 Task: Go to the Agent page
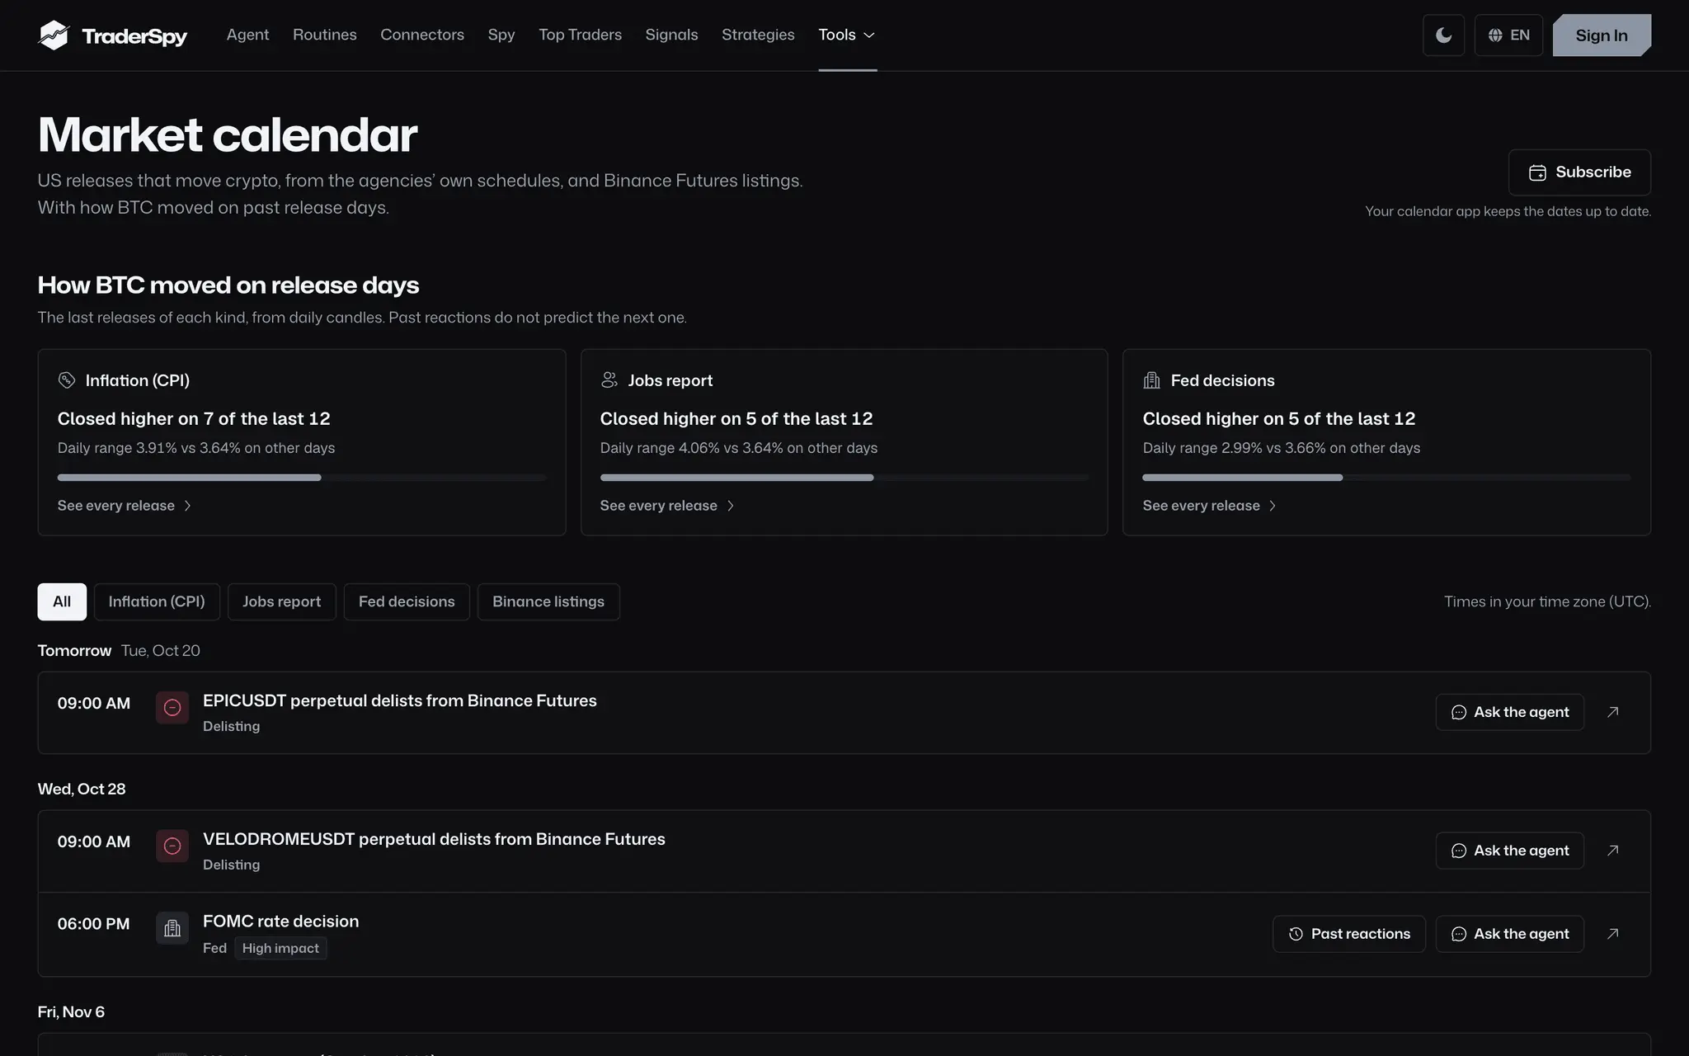point(247,35)
